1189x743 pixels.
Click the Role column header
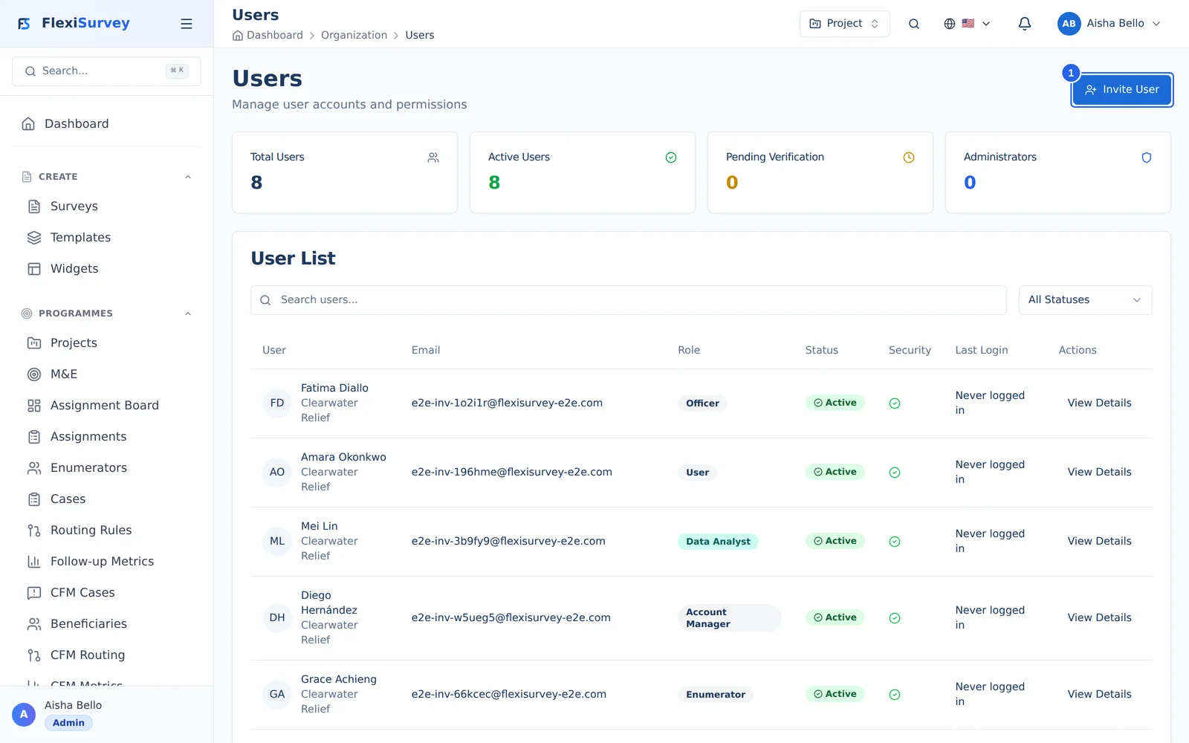(689, 351)
